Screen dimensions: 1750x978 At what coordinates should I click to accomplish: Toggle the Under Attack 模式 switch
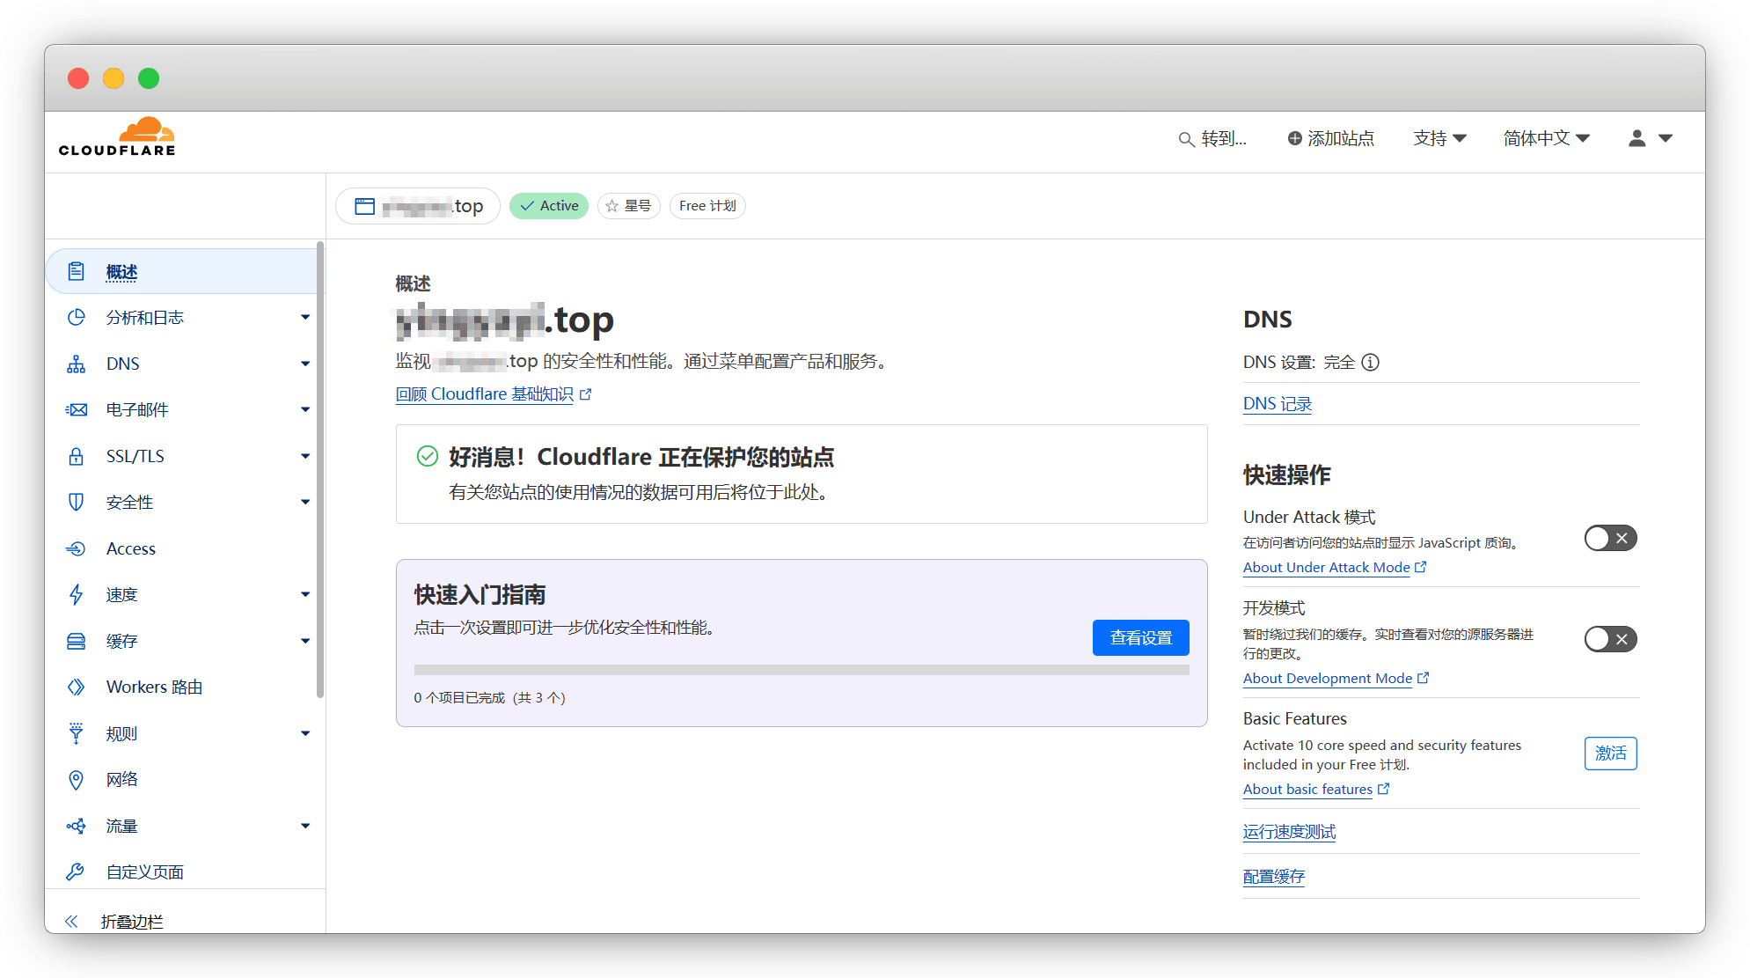point(1609,538)
